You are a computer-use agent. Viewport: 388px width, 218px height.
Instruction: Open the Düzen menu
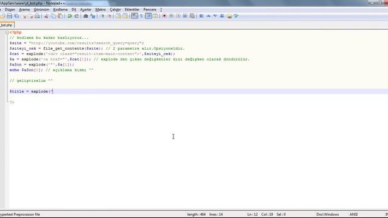click(x=10, y=10)
